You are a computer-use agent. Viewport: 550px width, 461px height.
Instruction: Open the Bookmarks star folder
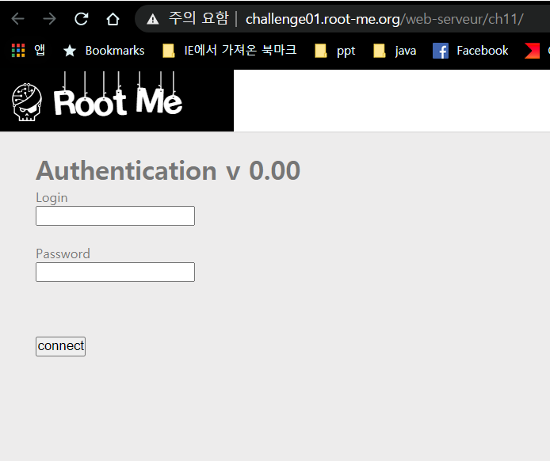click(x=104, y=51)
